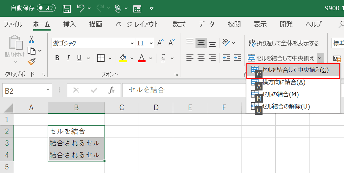Open the fill color dropdown arrow

point(132,58)
